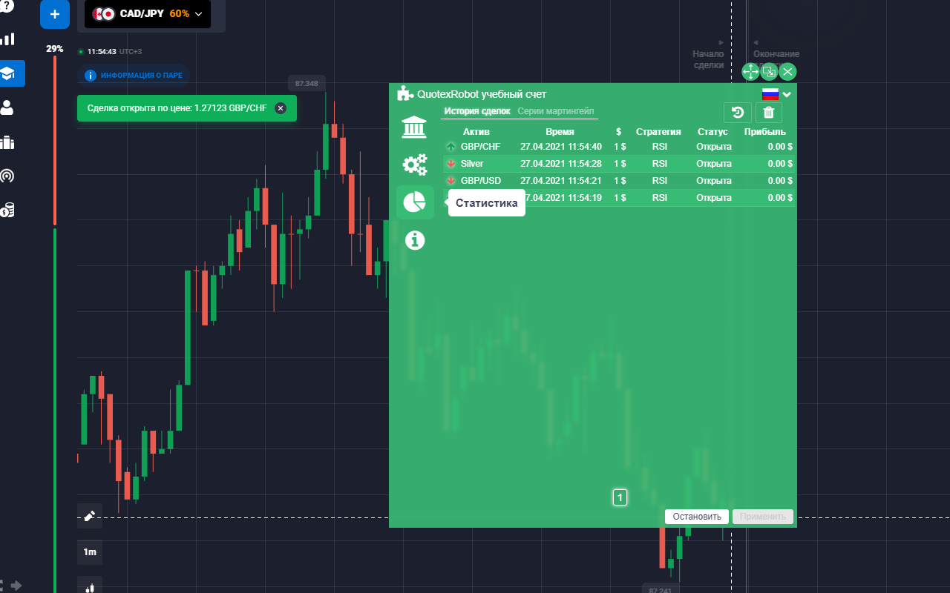Click the Время column header
Viewport: 950px width, 593px height.
(560, 132)
